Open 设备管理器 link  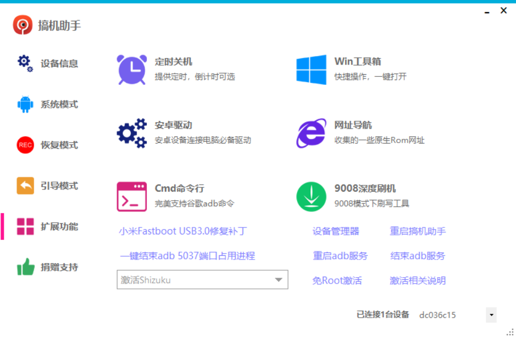click(336, 231)
